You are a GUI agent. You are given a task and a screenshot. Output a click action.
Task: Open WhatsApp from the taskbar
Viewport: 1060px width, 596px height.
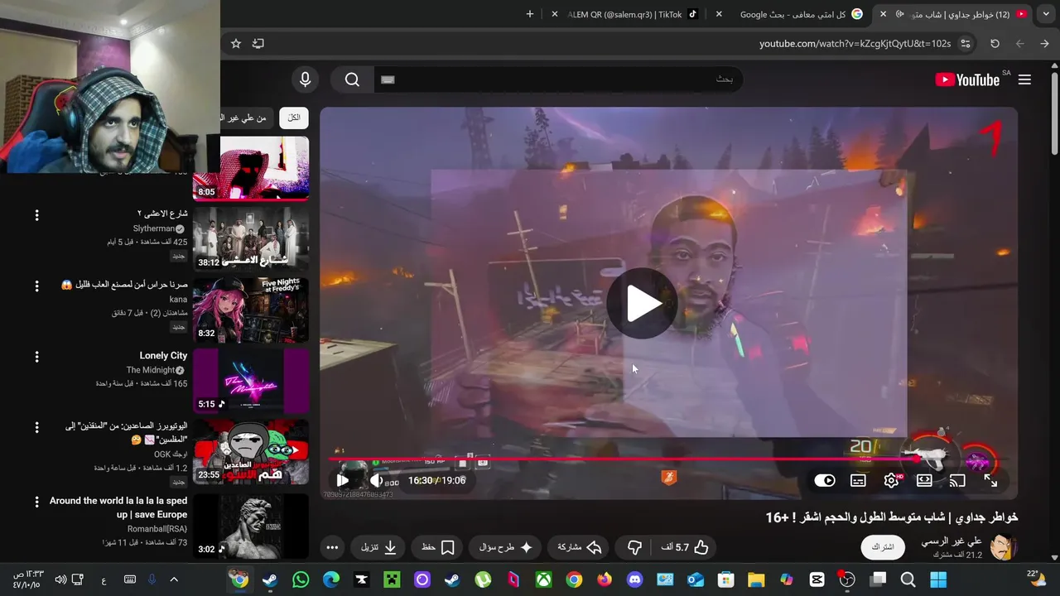(301, 579)
